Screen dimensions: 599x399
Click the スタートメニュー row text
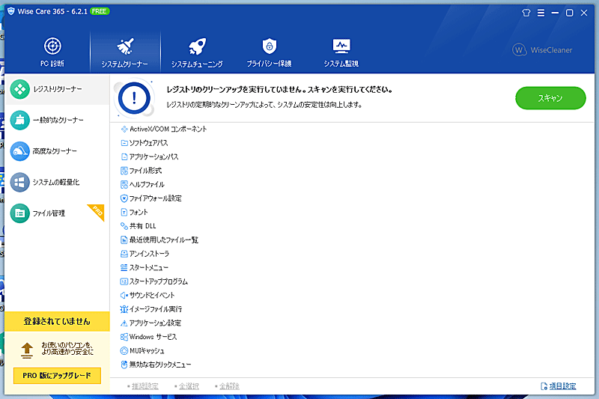(x=149, y=267)
